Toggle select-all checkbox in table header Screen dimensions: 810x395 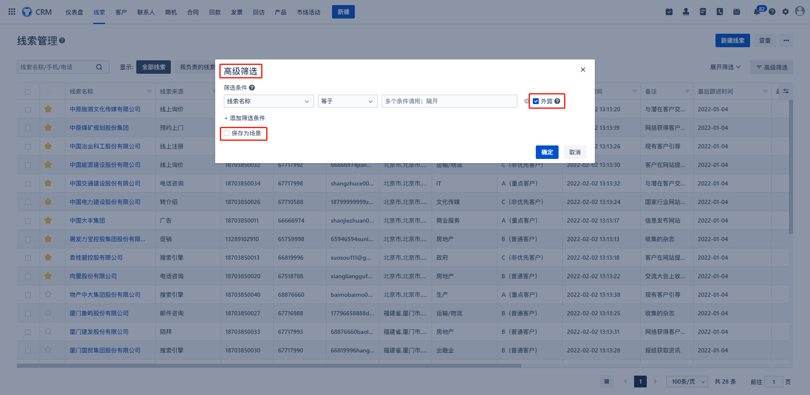(28, 91)
